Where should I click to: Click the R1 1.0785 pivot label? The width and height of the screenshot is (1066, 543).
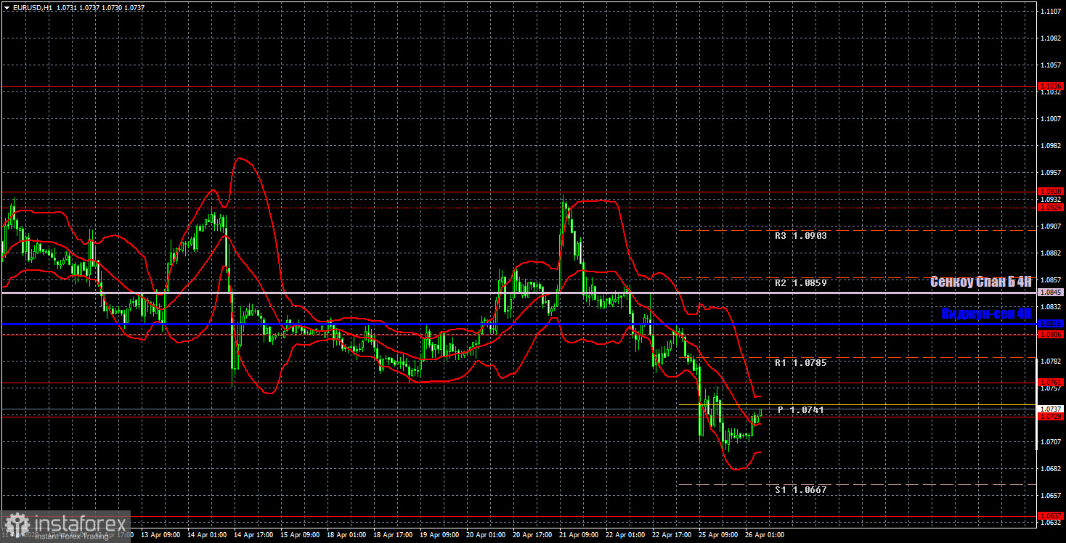click(x=800, y=362)
